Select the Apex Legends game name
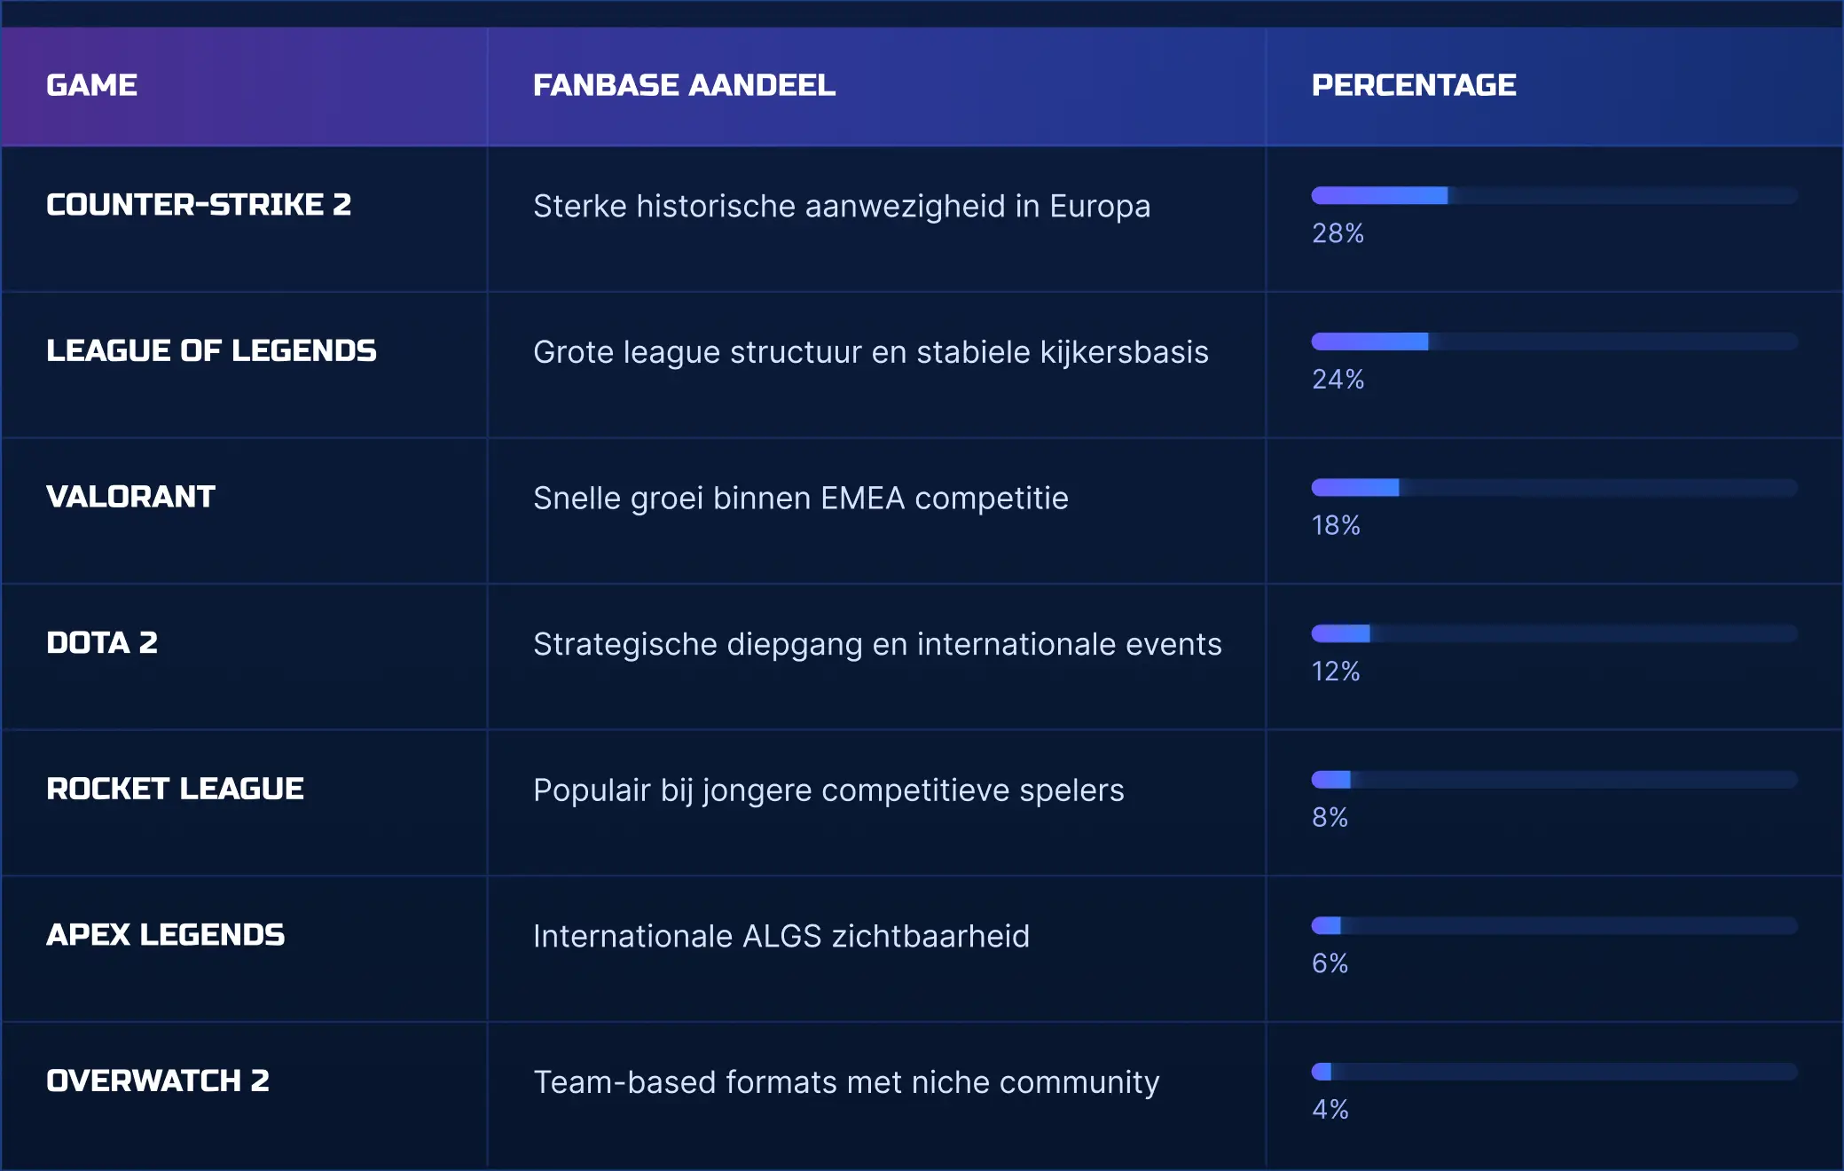Screen dimensions: 1844x1171 [x=166, y=935]
